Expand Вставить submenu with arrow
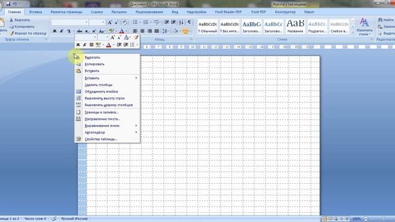395x222 pixels. point(107,78)
